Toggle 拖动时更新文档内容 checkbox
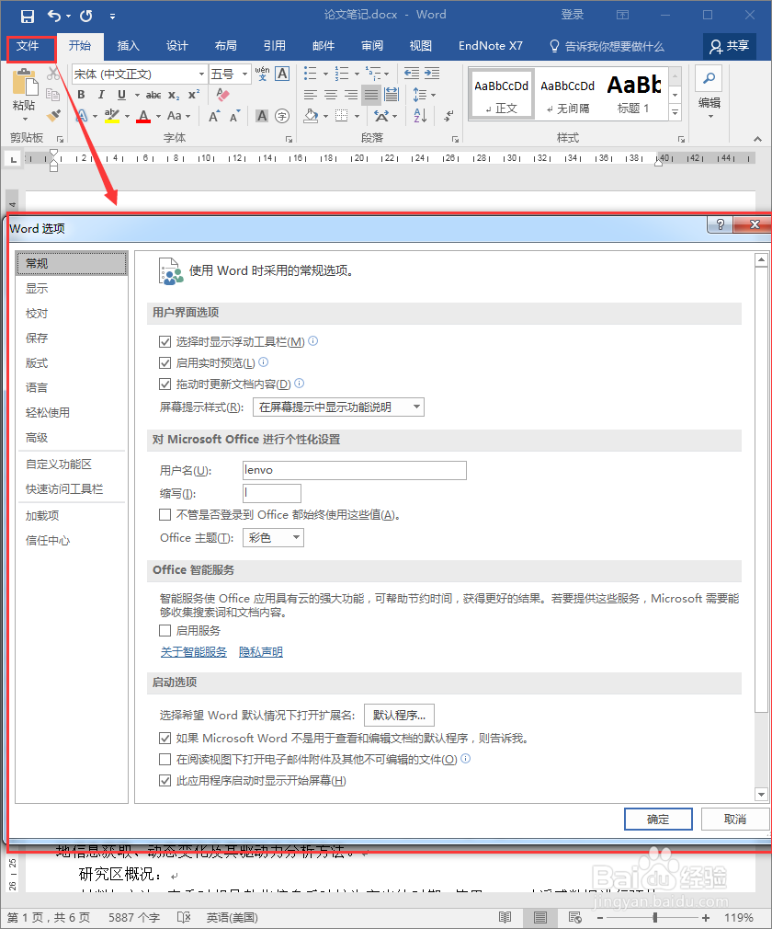This screenshot has height=929, width=772. [x=165, y=384]
